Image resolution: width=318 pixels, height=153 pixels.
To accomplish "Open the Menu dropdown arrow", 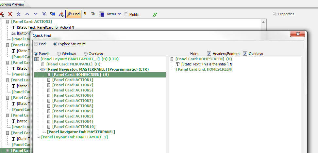I will tap(120, 14).
